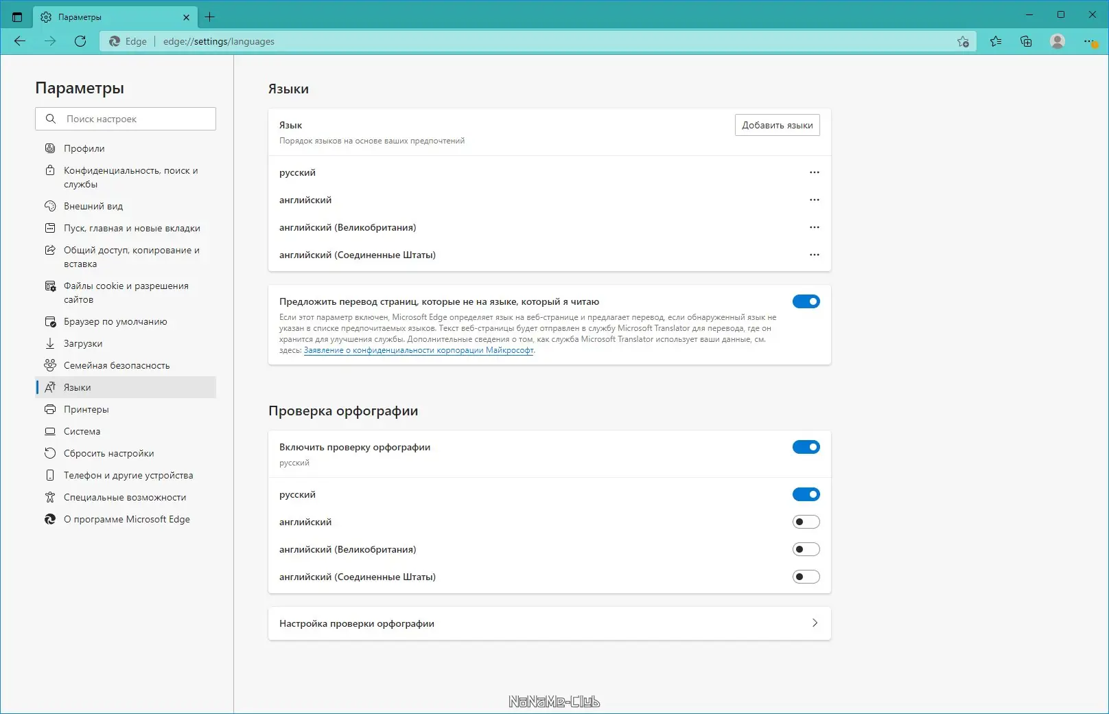Click the Браузер по умолчанию icon
This screenshot has width=1109, height=714.
pyautogui.click(x=50, y=321)
